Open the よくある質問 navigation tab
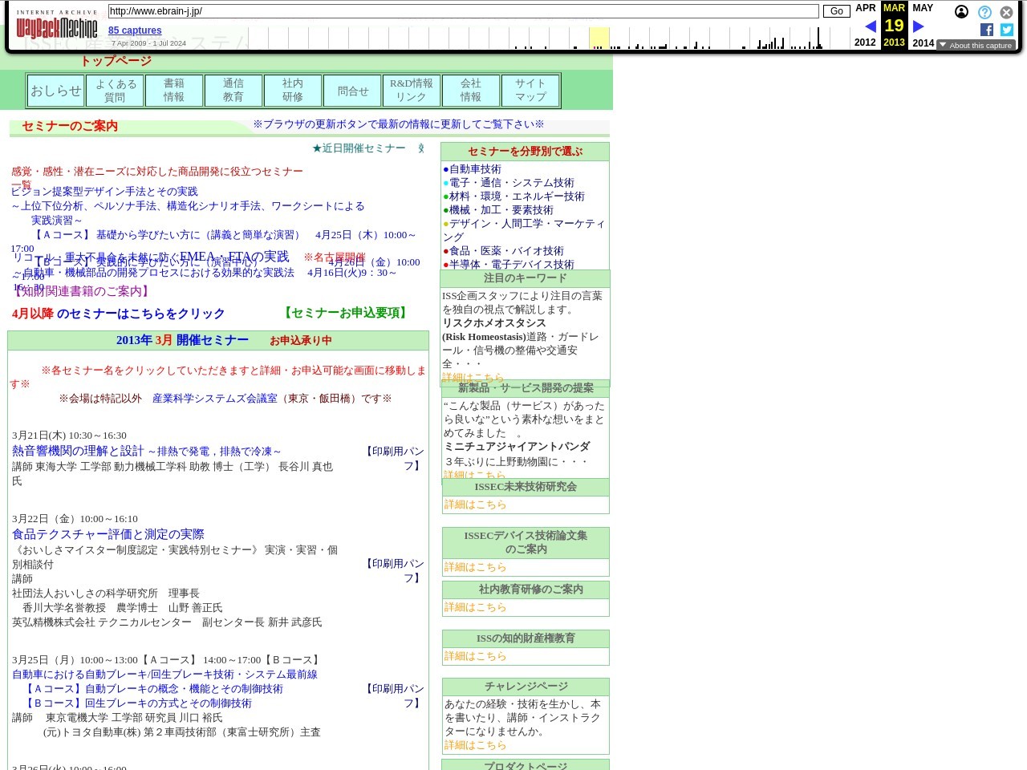This screenshot has width=1027, height=770. (116, 91)
